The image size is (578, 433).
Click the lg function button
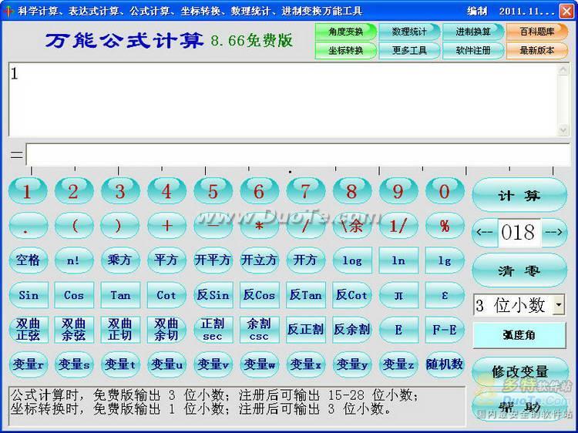445,260
